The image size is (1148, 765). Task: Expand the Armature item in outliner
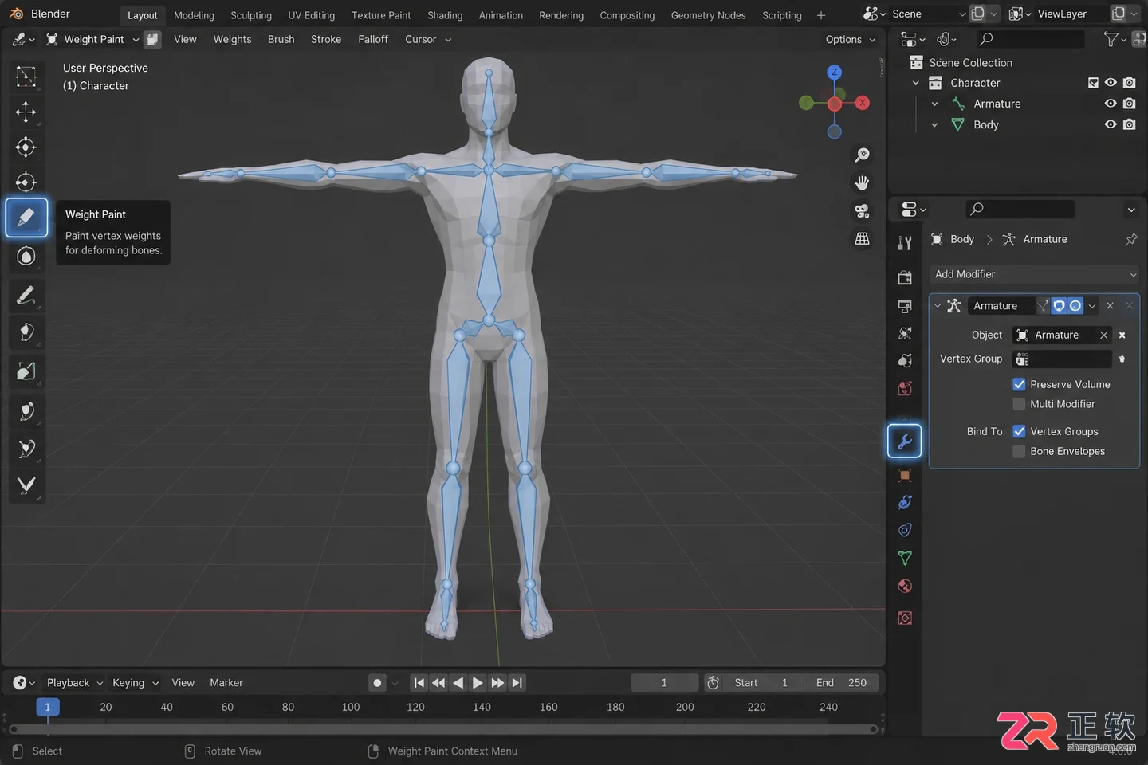(934, 104)
